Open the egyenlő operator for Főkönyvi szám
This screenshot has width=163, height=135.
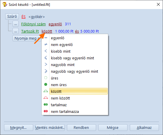coord(55,24)
